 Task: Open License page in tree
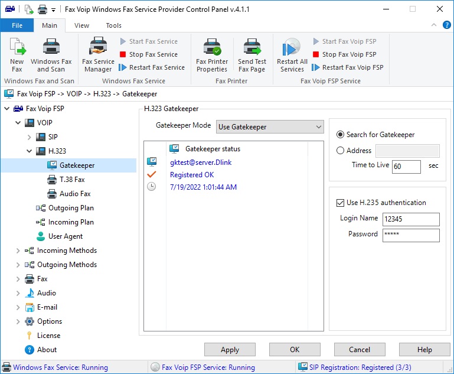[48, 336]
